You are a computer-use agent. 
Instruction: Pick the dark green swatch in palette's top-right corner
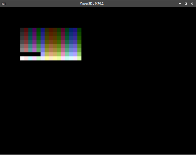tap(79, 30)
